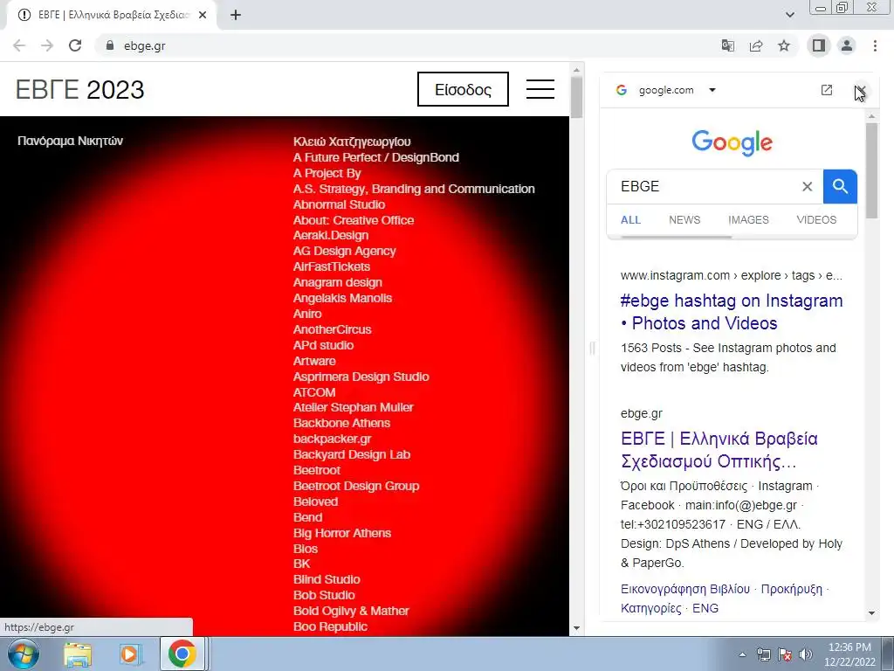Expand the tab search chevron

(789, 15)
